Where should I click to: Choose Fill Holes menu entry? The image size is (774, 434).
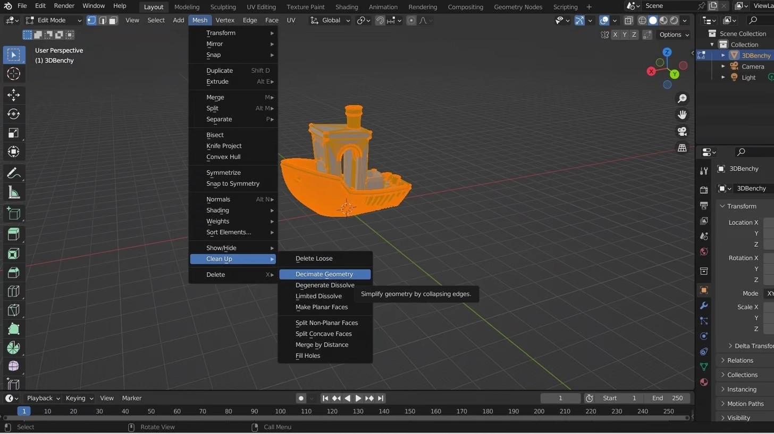[308, 355]
